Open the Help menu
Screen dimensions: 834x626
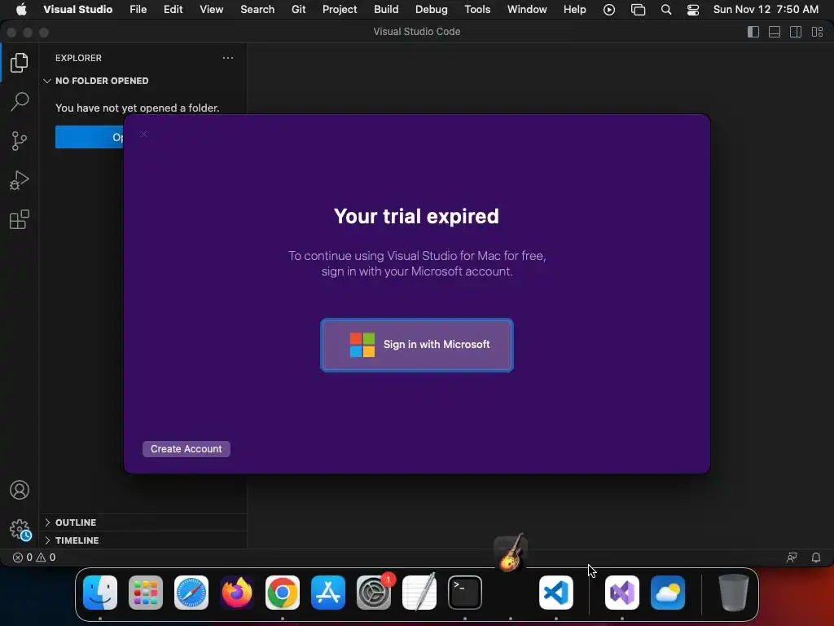[x=574, y=10]
